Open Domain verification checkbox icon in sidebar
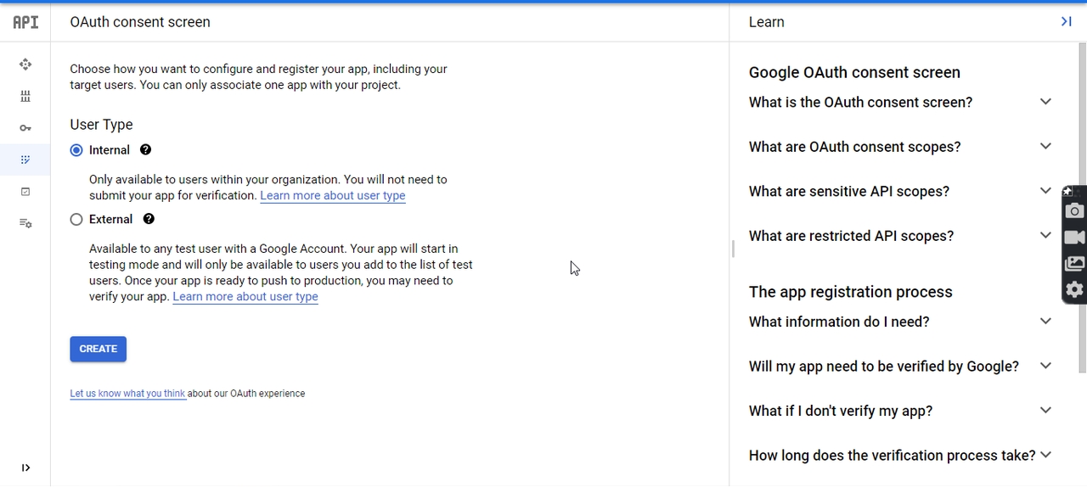1087x487 pixels. pyautogui.click(x=25, y=192)
